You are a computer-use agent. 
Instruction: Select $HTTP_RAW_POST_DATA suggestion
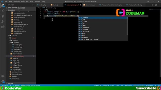(103, 39)
